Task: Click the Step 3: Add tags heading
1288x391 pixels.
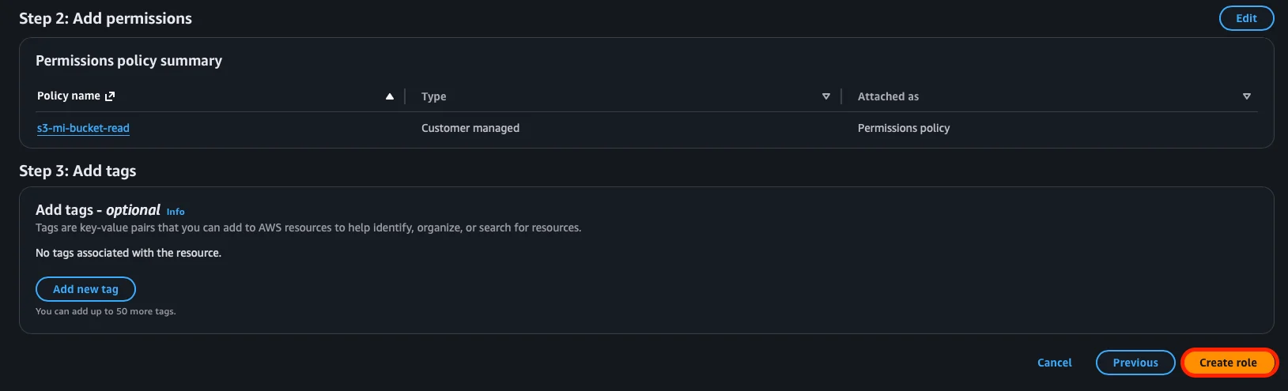Action: [x=77, y=171]
